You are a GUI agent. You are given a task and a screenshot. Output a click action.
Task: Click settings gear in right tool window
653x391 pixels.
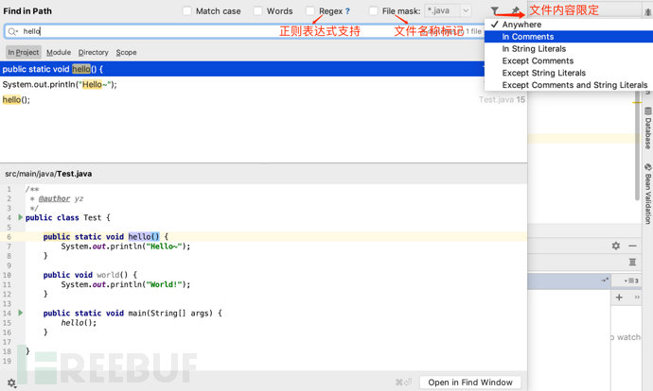[x=616, y=246]
